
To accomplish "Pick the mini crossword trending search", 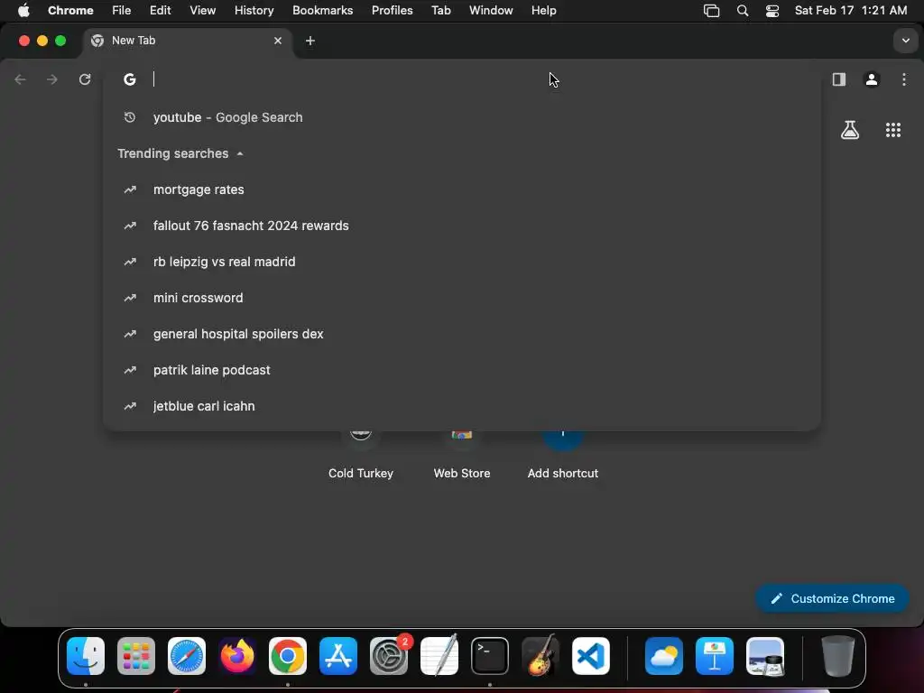I will point(462,298).
